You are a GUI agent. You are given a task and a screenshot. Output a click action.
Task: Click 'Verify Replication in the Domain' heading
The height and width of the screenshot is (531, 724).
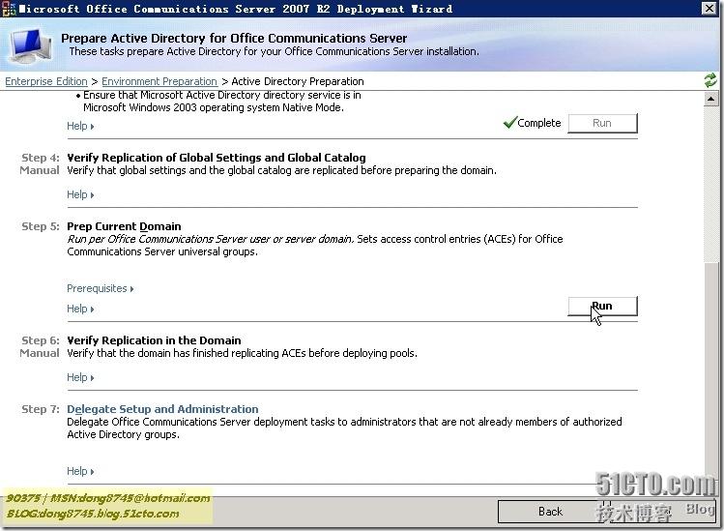pyautogui.click(x=154, y=340)
